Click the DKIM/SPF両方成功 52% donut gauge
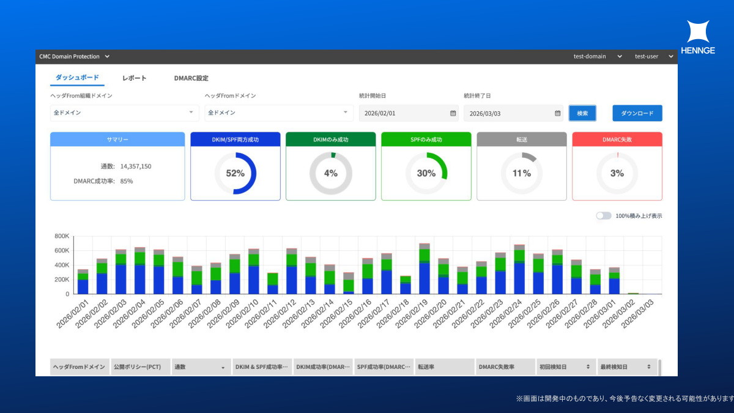This screenshot has height=413, width=734. click(x=235, y=173)
